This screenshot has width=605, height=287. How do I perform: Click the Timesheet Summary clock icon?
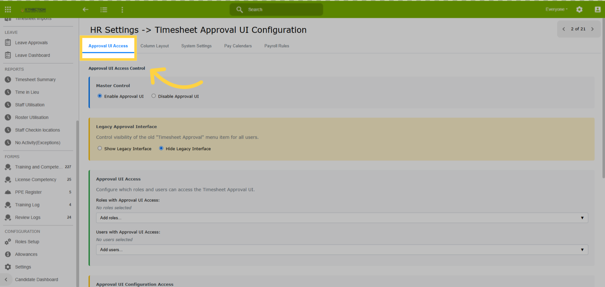pyautogui.click(x=8, y=79)
